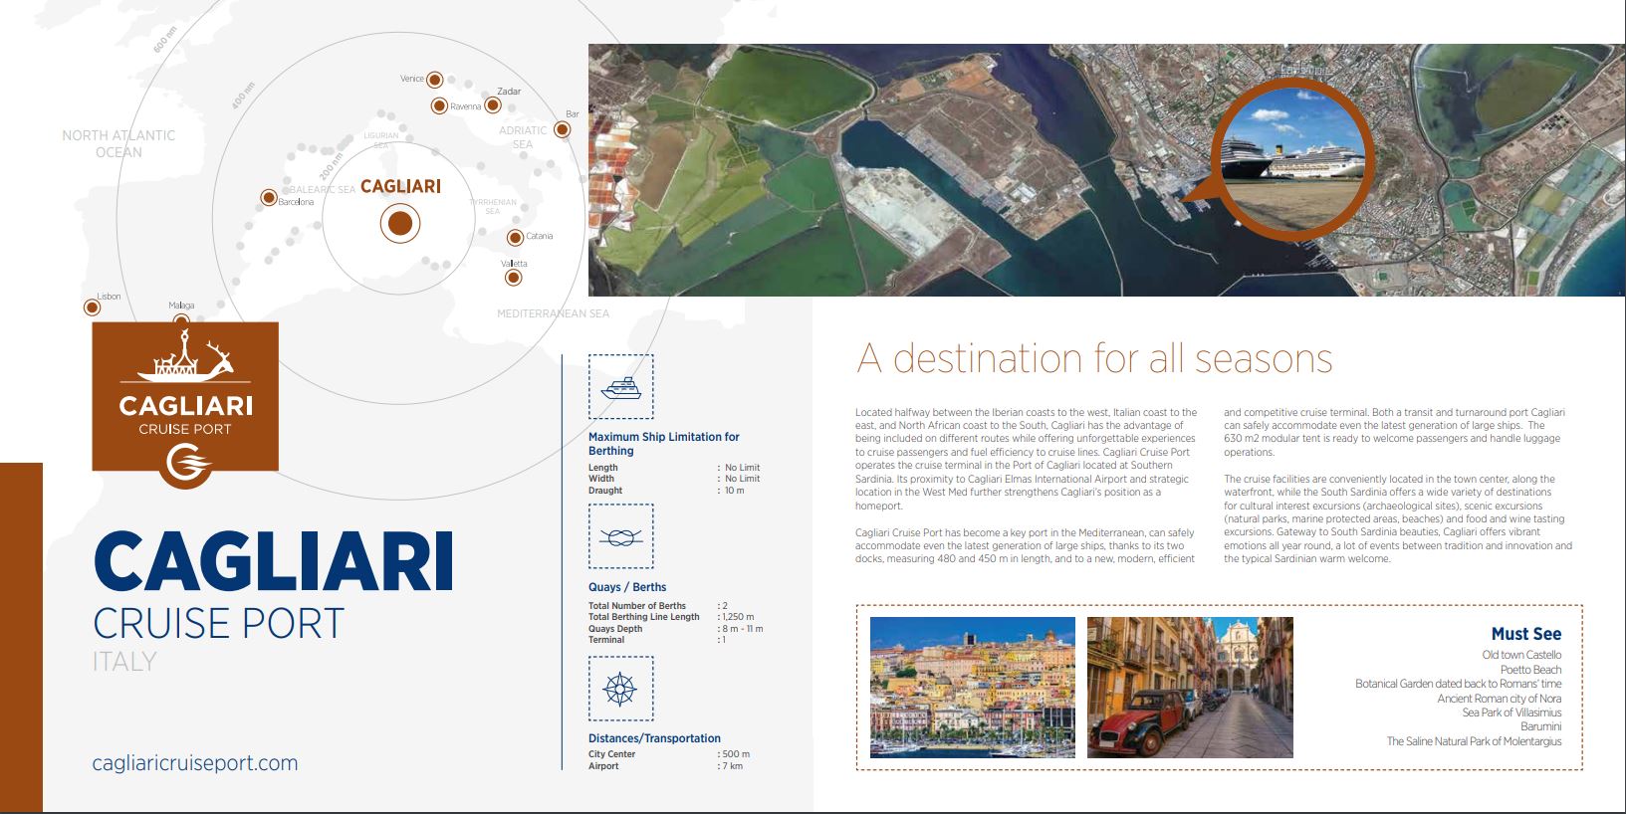This screenshot has height=814, width=1626.
Task: Click the Barcelona port marker on the map
Action: [268, 198]
